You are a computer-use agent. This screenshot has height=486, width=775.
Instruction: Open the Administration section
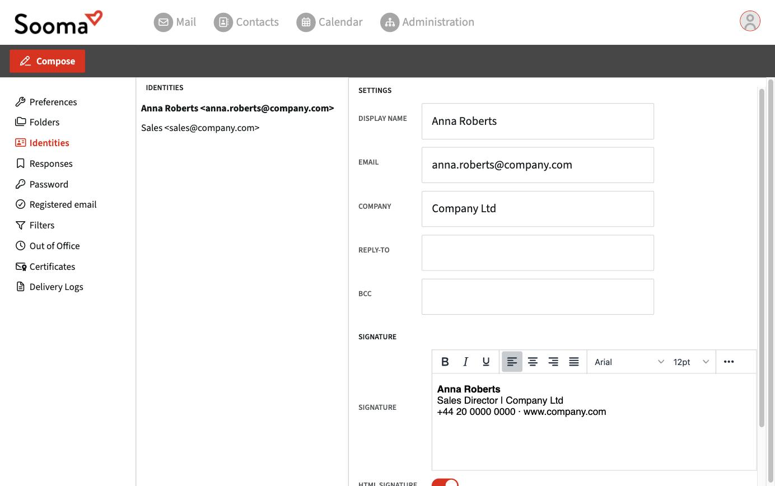point(427,22)
